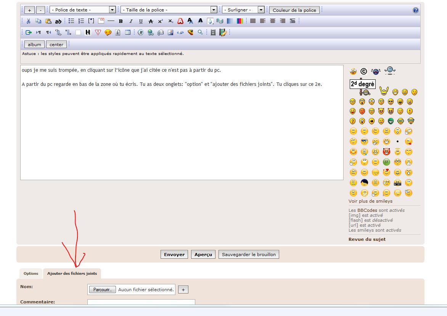The width and height of the screenshot is (447, 316).
Task: Insert the green sick face smiley
Action: coord(386,162)
